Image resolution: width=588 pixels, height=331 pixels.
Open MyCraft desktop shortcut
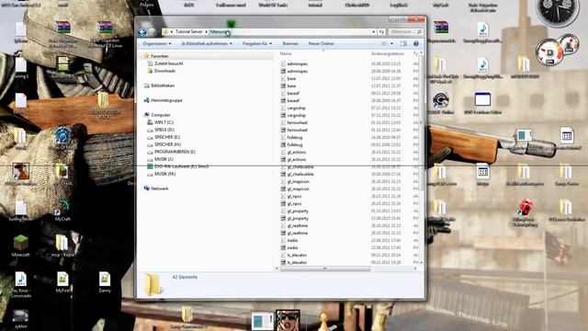[x=62, y=211]
